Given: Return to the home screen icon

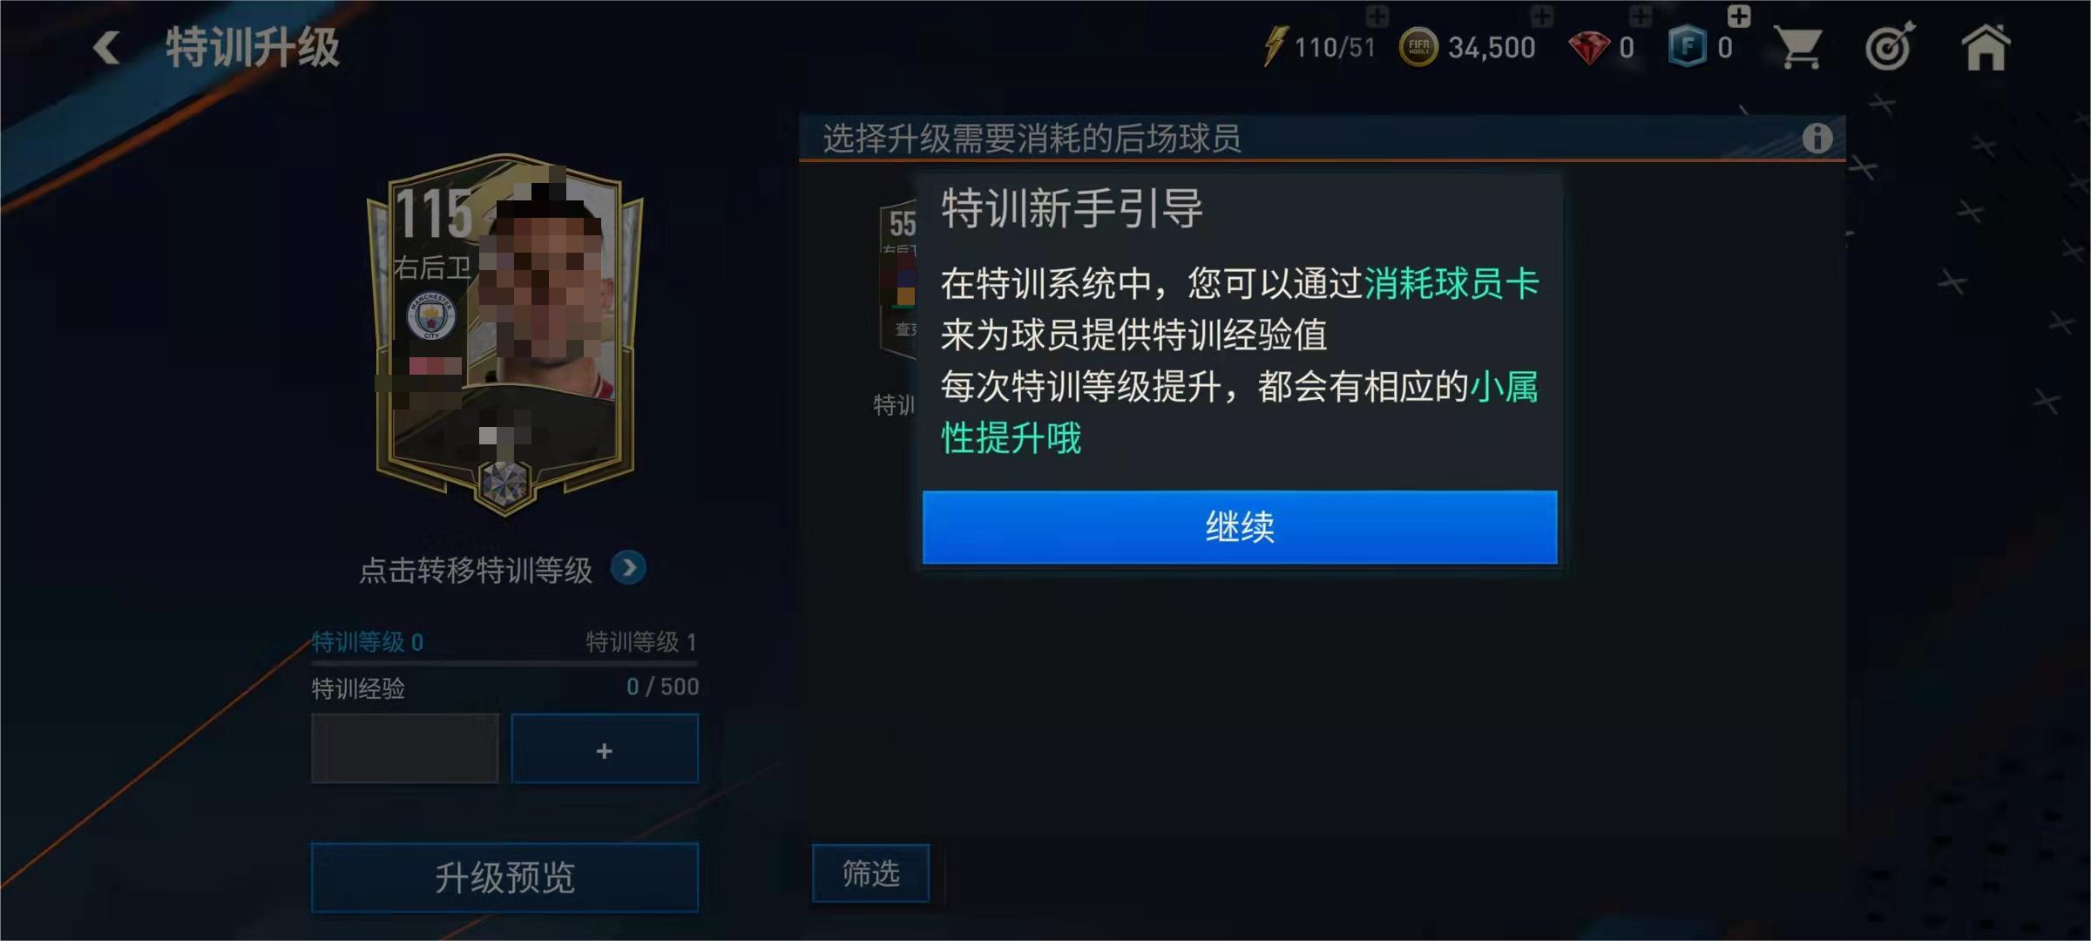Looking at the screenshot, I should [1986, 47].
